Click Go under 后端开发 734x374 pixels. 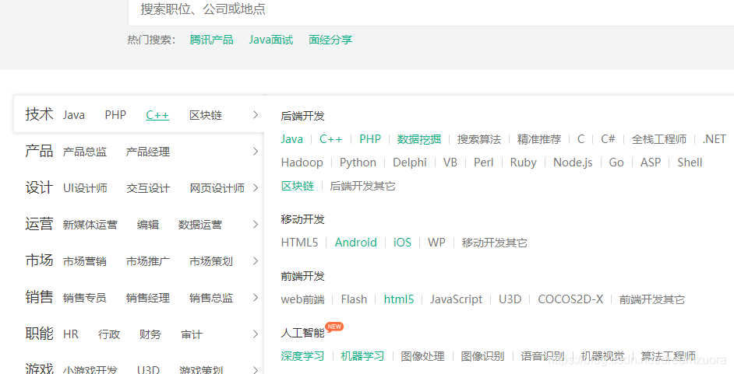616,163
